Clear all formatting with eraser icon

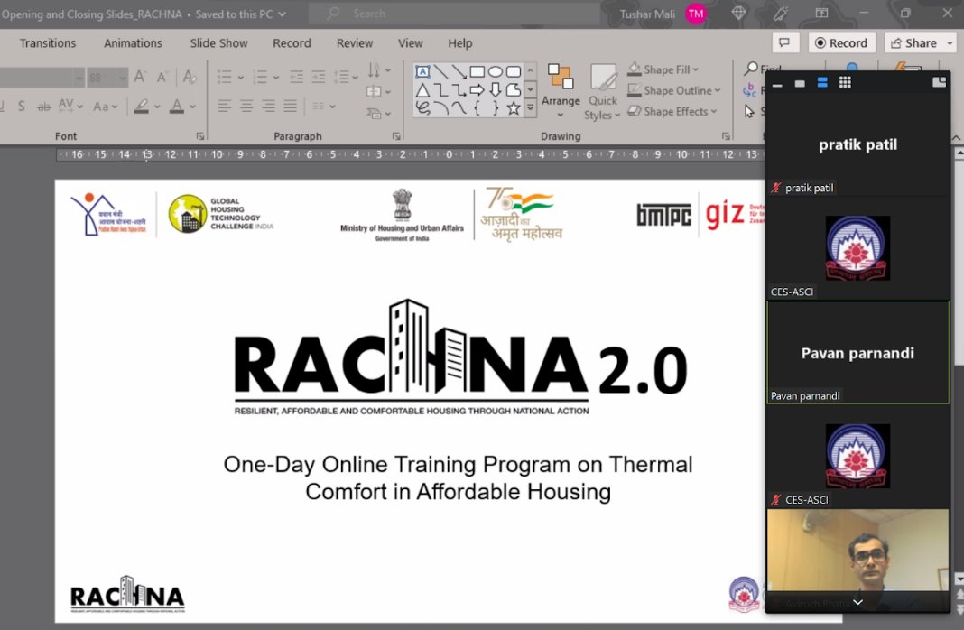190,77
